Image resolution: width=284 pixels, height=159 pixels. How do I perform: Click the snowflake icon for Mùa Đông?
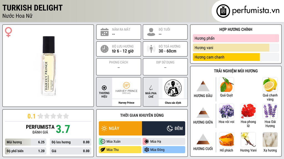(x=146, y=150)
